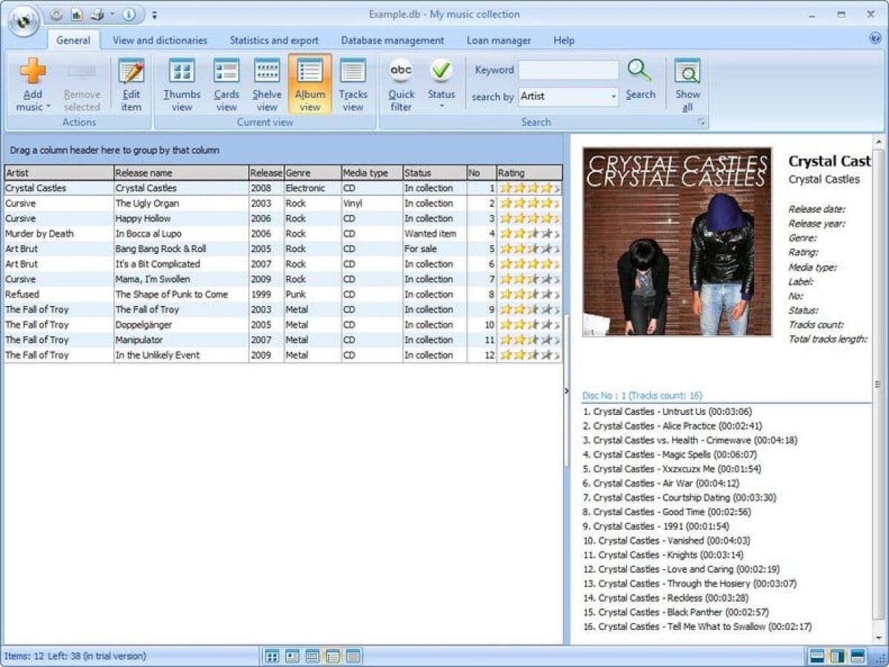The height and width of the screenshot is (667, 889).
Task: Type in the Keyword search field
Action: tap(569, 70)
